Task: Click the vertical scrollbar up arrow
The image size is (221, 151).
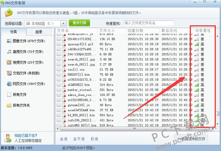Action: [x=218, y=36]
